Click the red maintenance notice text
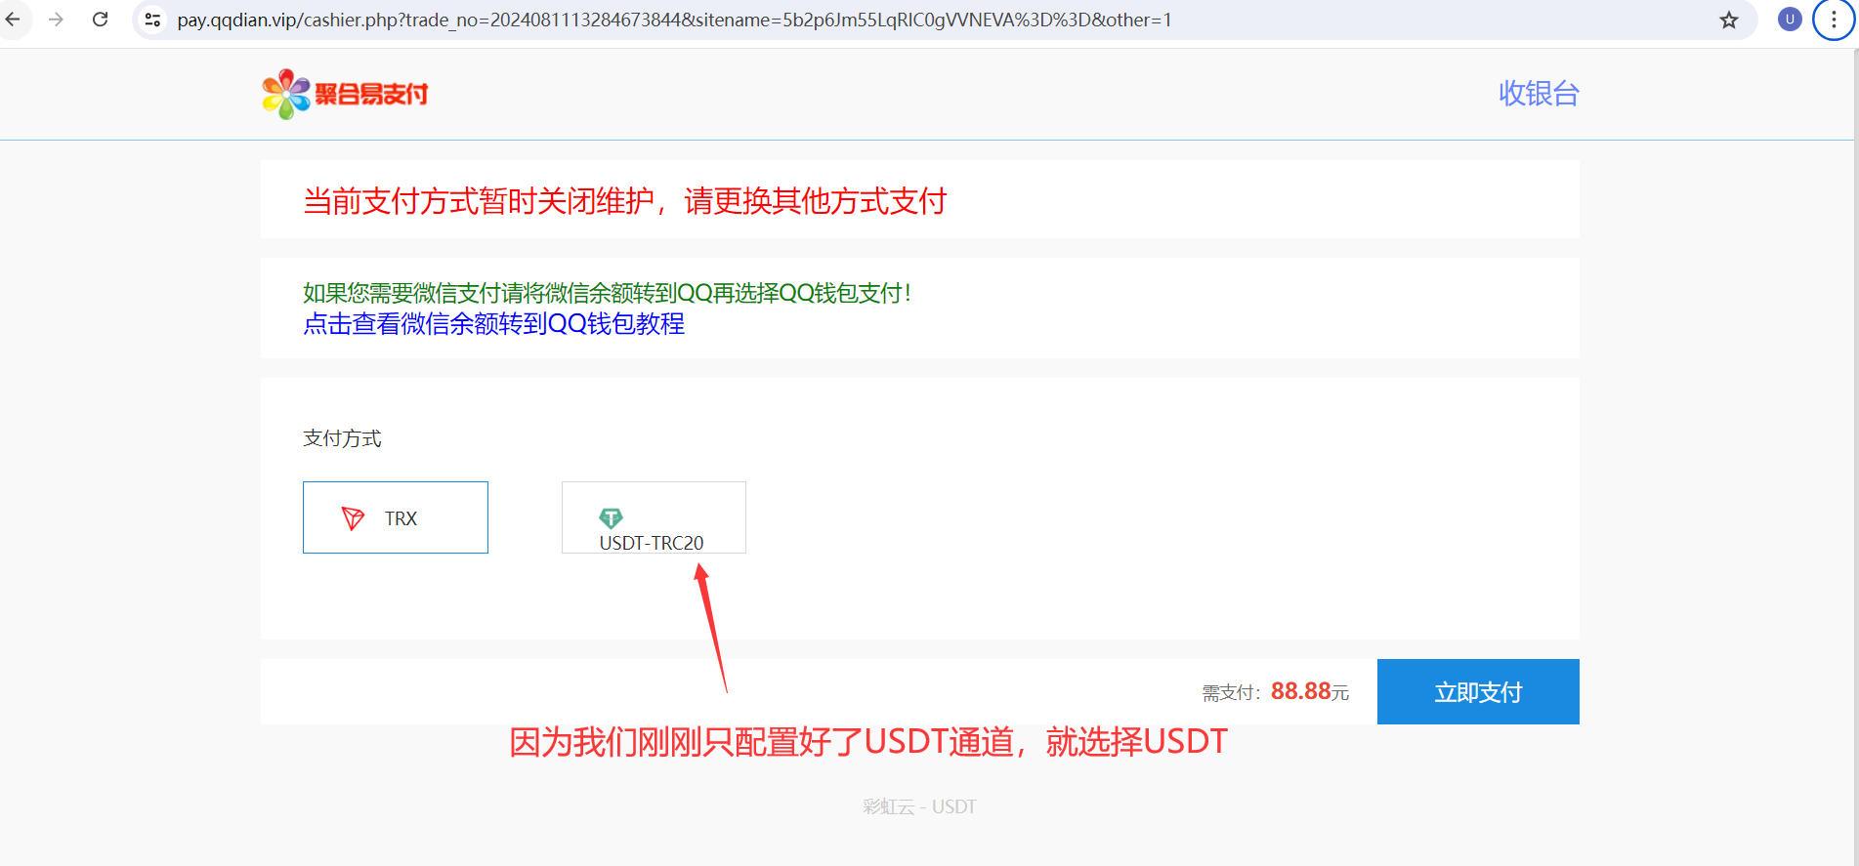 pos(625,201)
